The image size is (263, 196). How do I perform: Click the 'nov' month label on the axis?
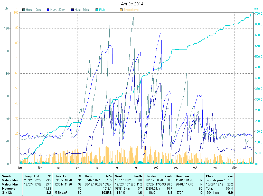[x=215, y=168]
